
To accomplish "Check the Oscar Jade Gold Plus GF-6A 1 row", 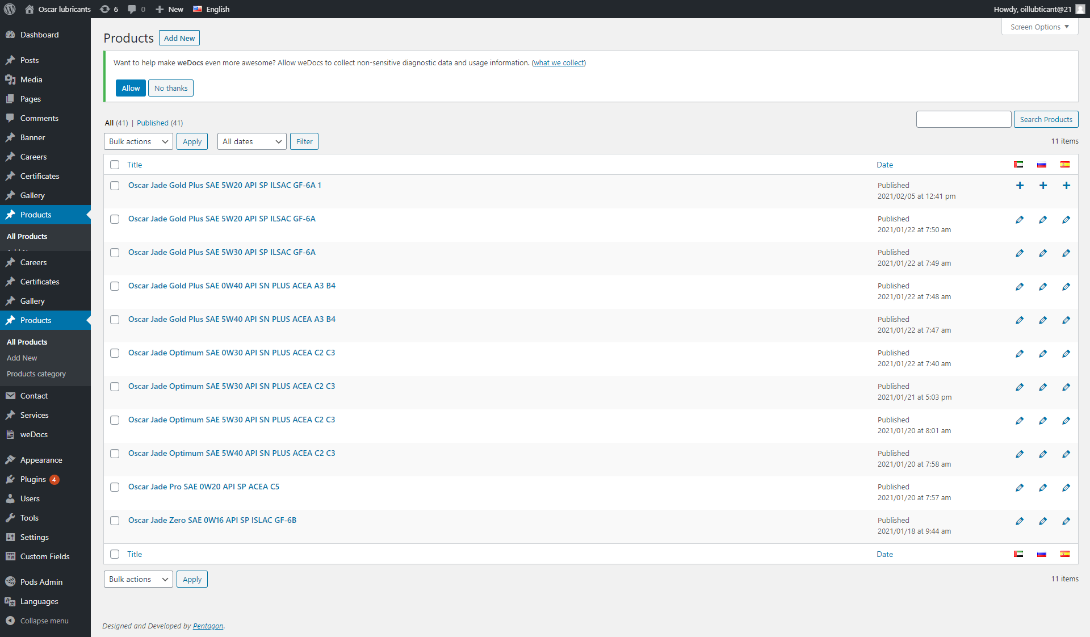I will [115, 186].
